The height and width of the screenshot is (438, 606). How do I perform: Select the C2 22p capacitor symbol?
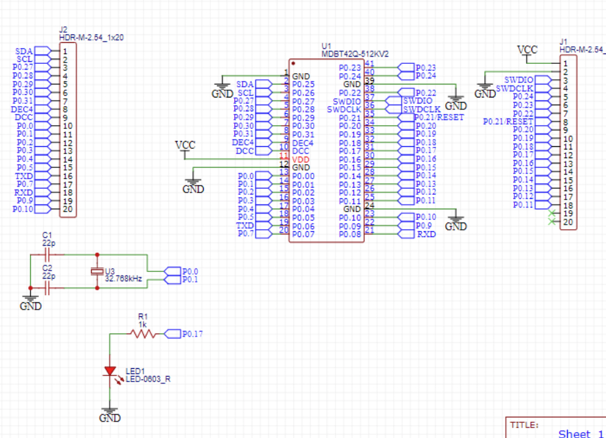pyautogui.click(x=47, y=288)
